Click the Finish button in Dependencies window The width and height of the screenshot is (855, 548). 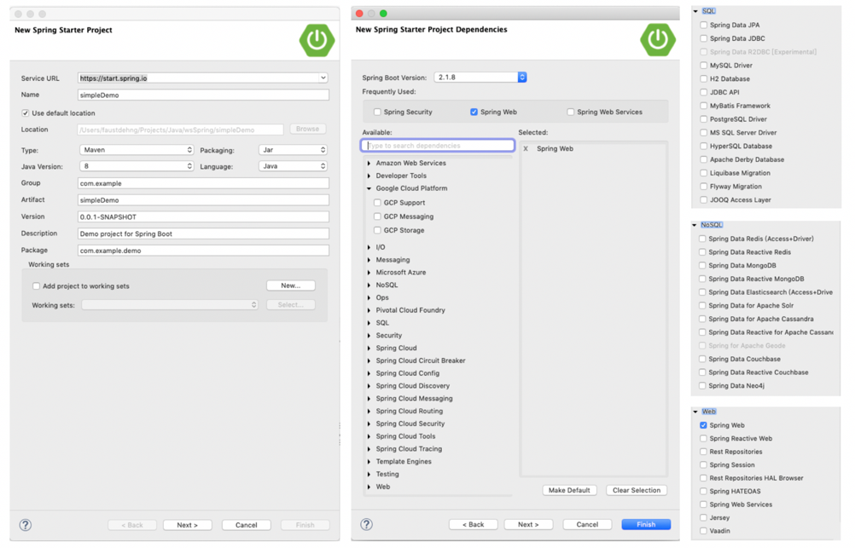(646, 525)
